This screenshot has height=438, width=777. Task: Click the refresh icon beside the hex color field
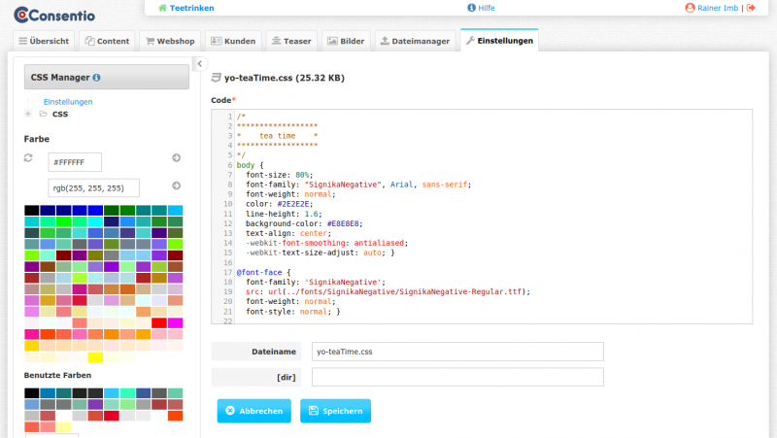(28, 157)
